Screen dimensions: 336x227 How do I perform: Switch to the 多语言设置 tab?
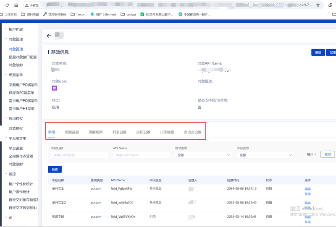click(193, 132)
